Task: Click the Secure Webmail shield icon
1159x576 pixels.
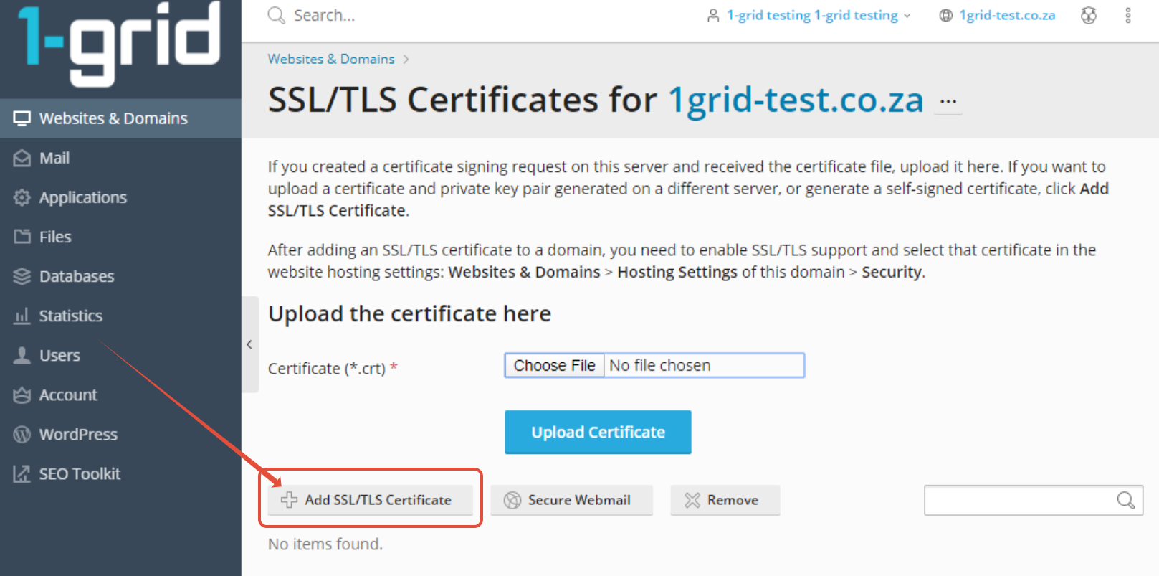Action: click(512, 500)
